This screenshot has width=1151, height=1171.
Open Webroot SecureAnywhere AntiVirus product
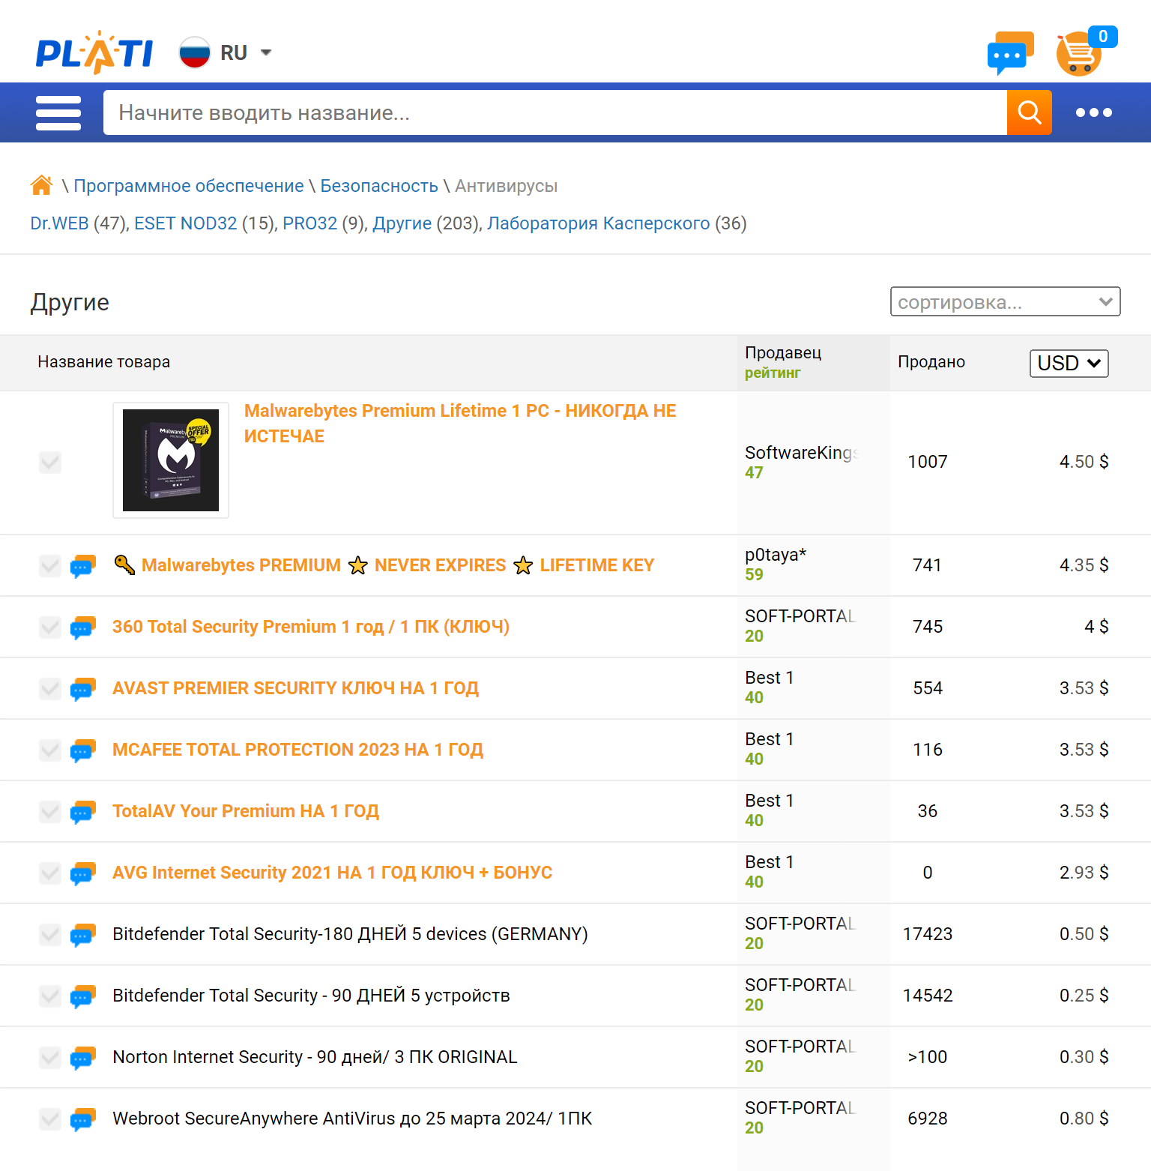pyautogui.click(x=352, y=1119)
